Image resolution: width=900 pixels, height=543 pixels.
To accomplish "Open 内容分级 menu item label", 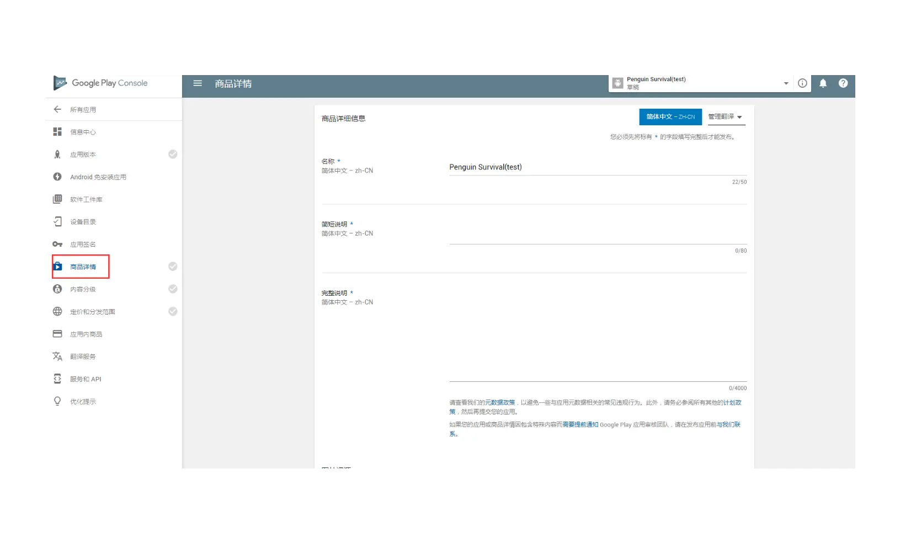I will [x=83, y=289].
